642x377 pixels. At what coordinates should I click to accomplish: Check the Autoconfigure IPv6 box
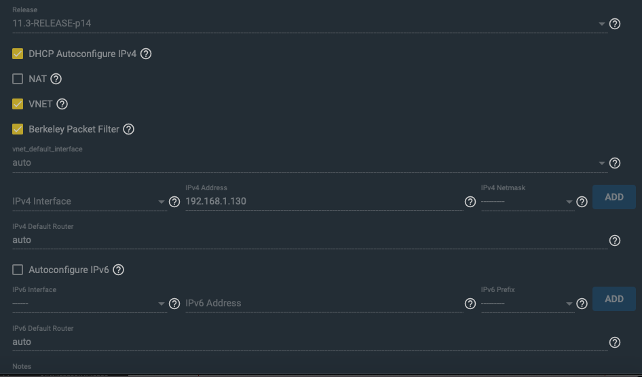click(18, 270)
